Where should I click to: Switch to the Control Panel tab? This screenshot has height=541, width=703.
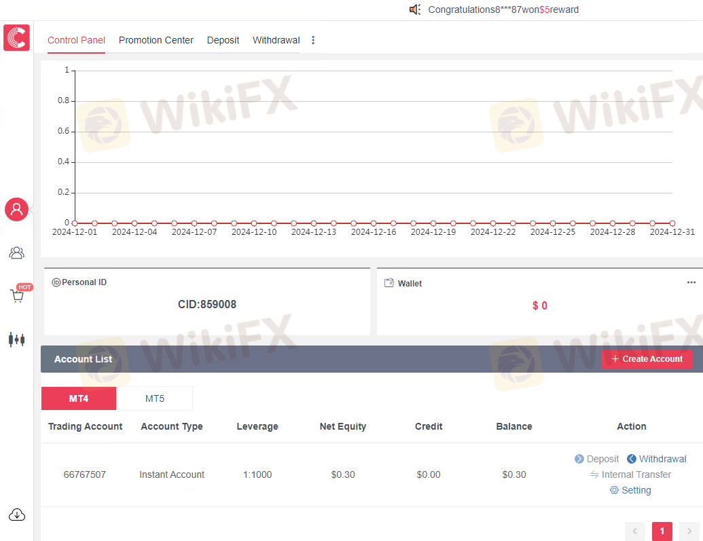(x=76, y=40)
